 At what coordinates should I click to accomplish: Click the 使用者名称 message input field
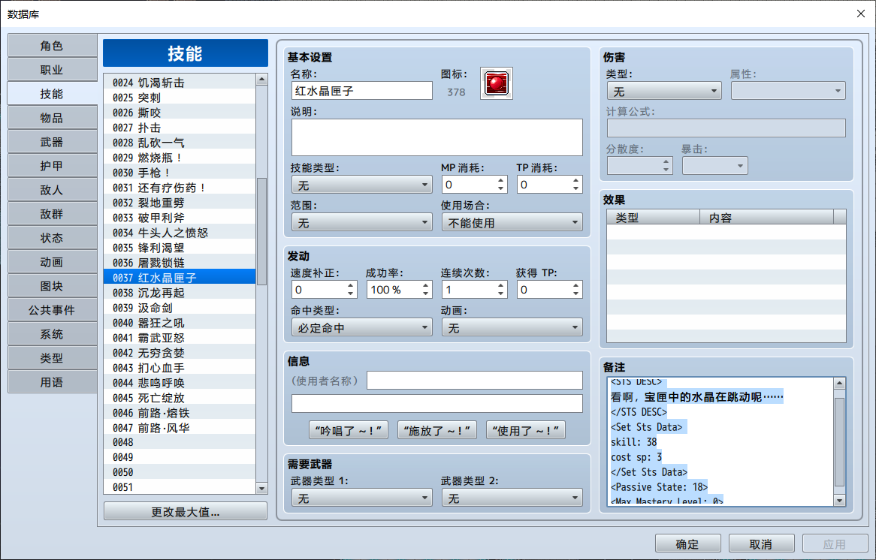pos(475,381)
